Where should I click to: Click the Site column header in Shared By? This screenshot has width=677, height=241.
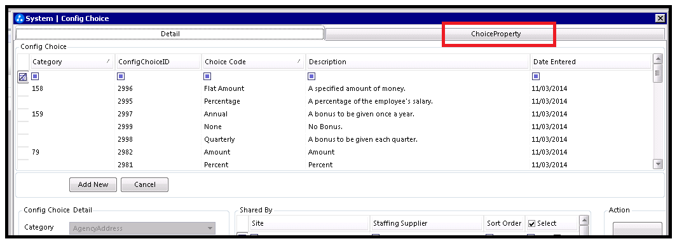pos(309,223)
